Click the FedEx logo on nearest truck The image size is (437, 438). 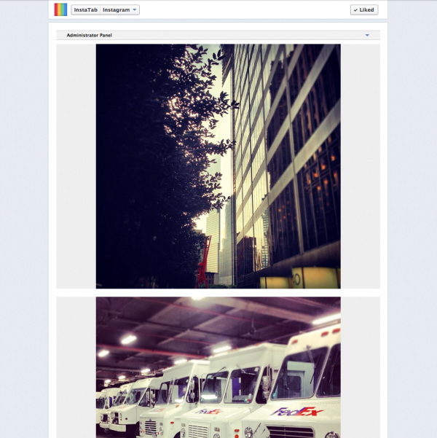(296, 412)
